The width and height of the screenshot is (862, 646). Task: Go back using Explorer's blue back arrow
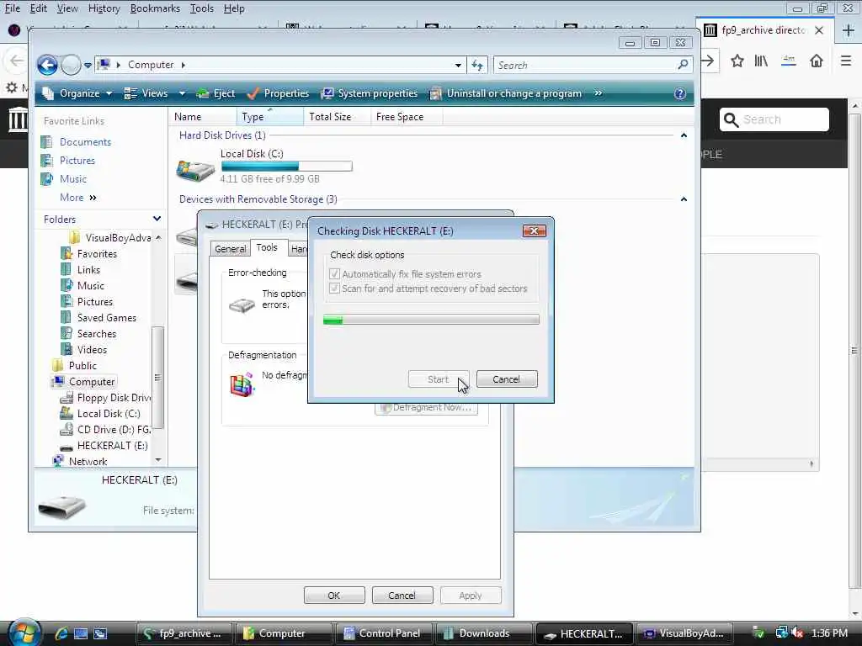[x=48, y=65]
